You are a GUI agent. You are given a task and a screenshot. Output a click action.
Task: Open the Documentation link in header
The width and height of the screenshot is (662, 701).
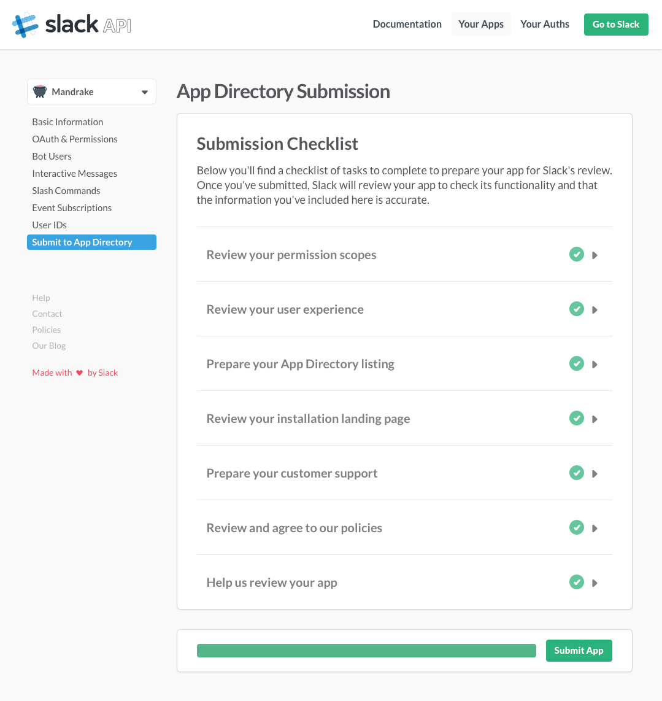(407, 25)
